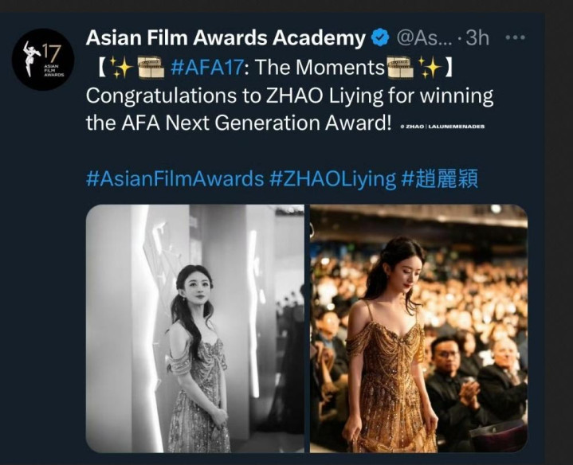The image size is (573, 465).
Task: Open the tweet via the 3h timestamp
Action: 477,37
